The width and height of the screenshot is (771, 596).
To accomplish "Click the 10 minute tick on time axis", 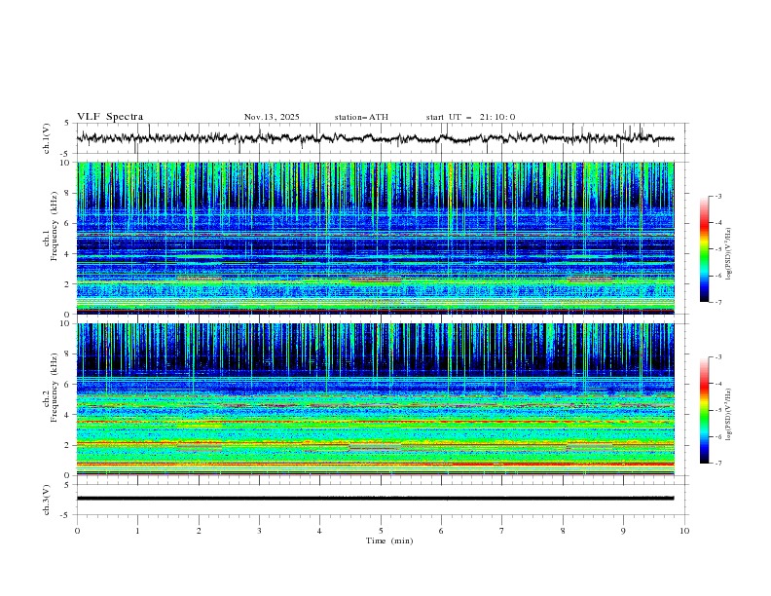I will (x=684, y=531).
